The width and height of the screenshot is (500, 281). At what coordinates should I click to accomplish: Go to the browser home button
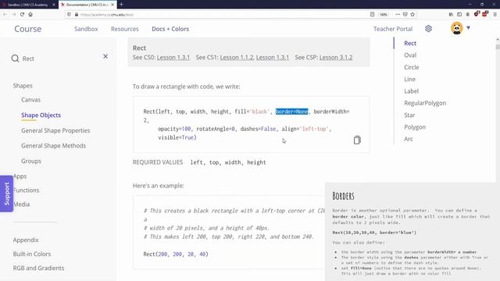click(30, 14)
